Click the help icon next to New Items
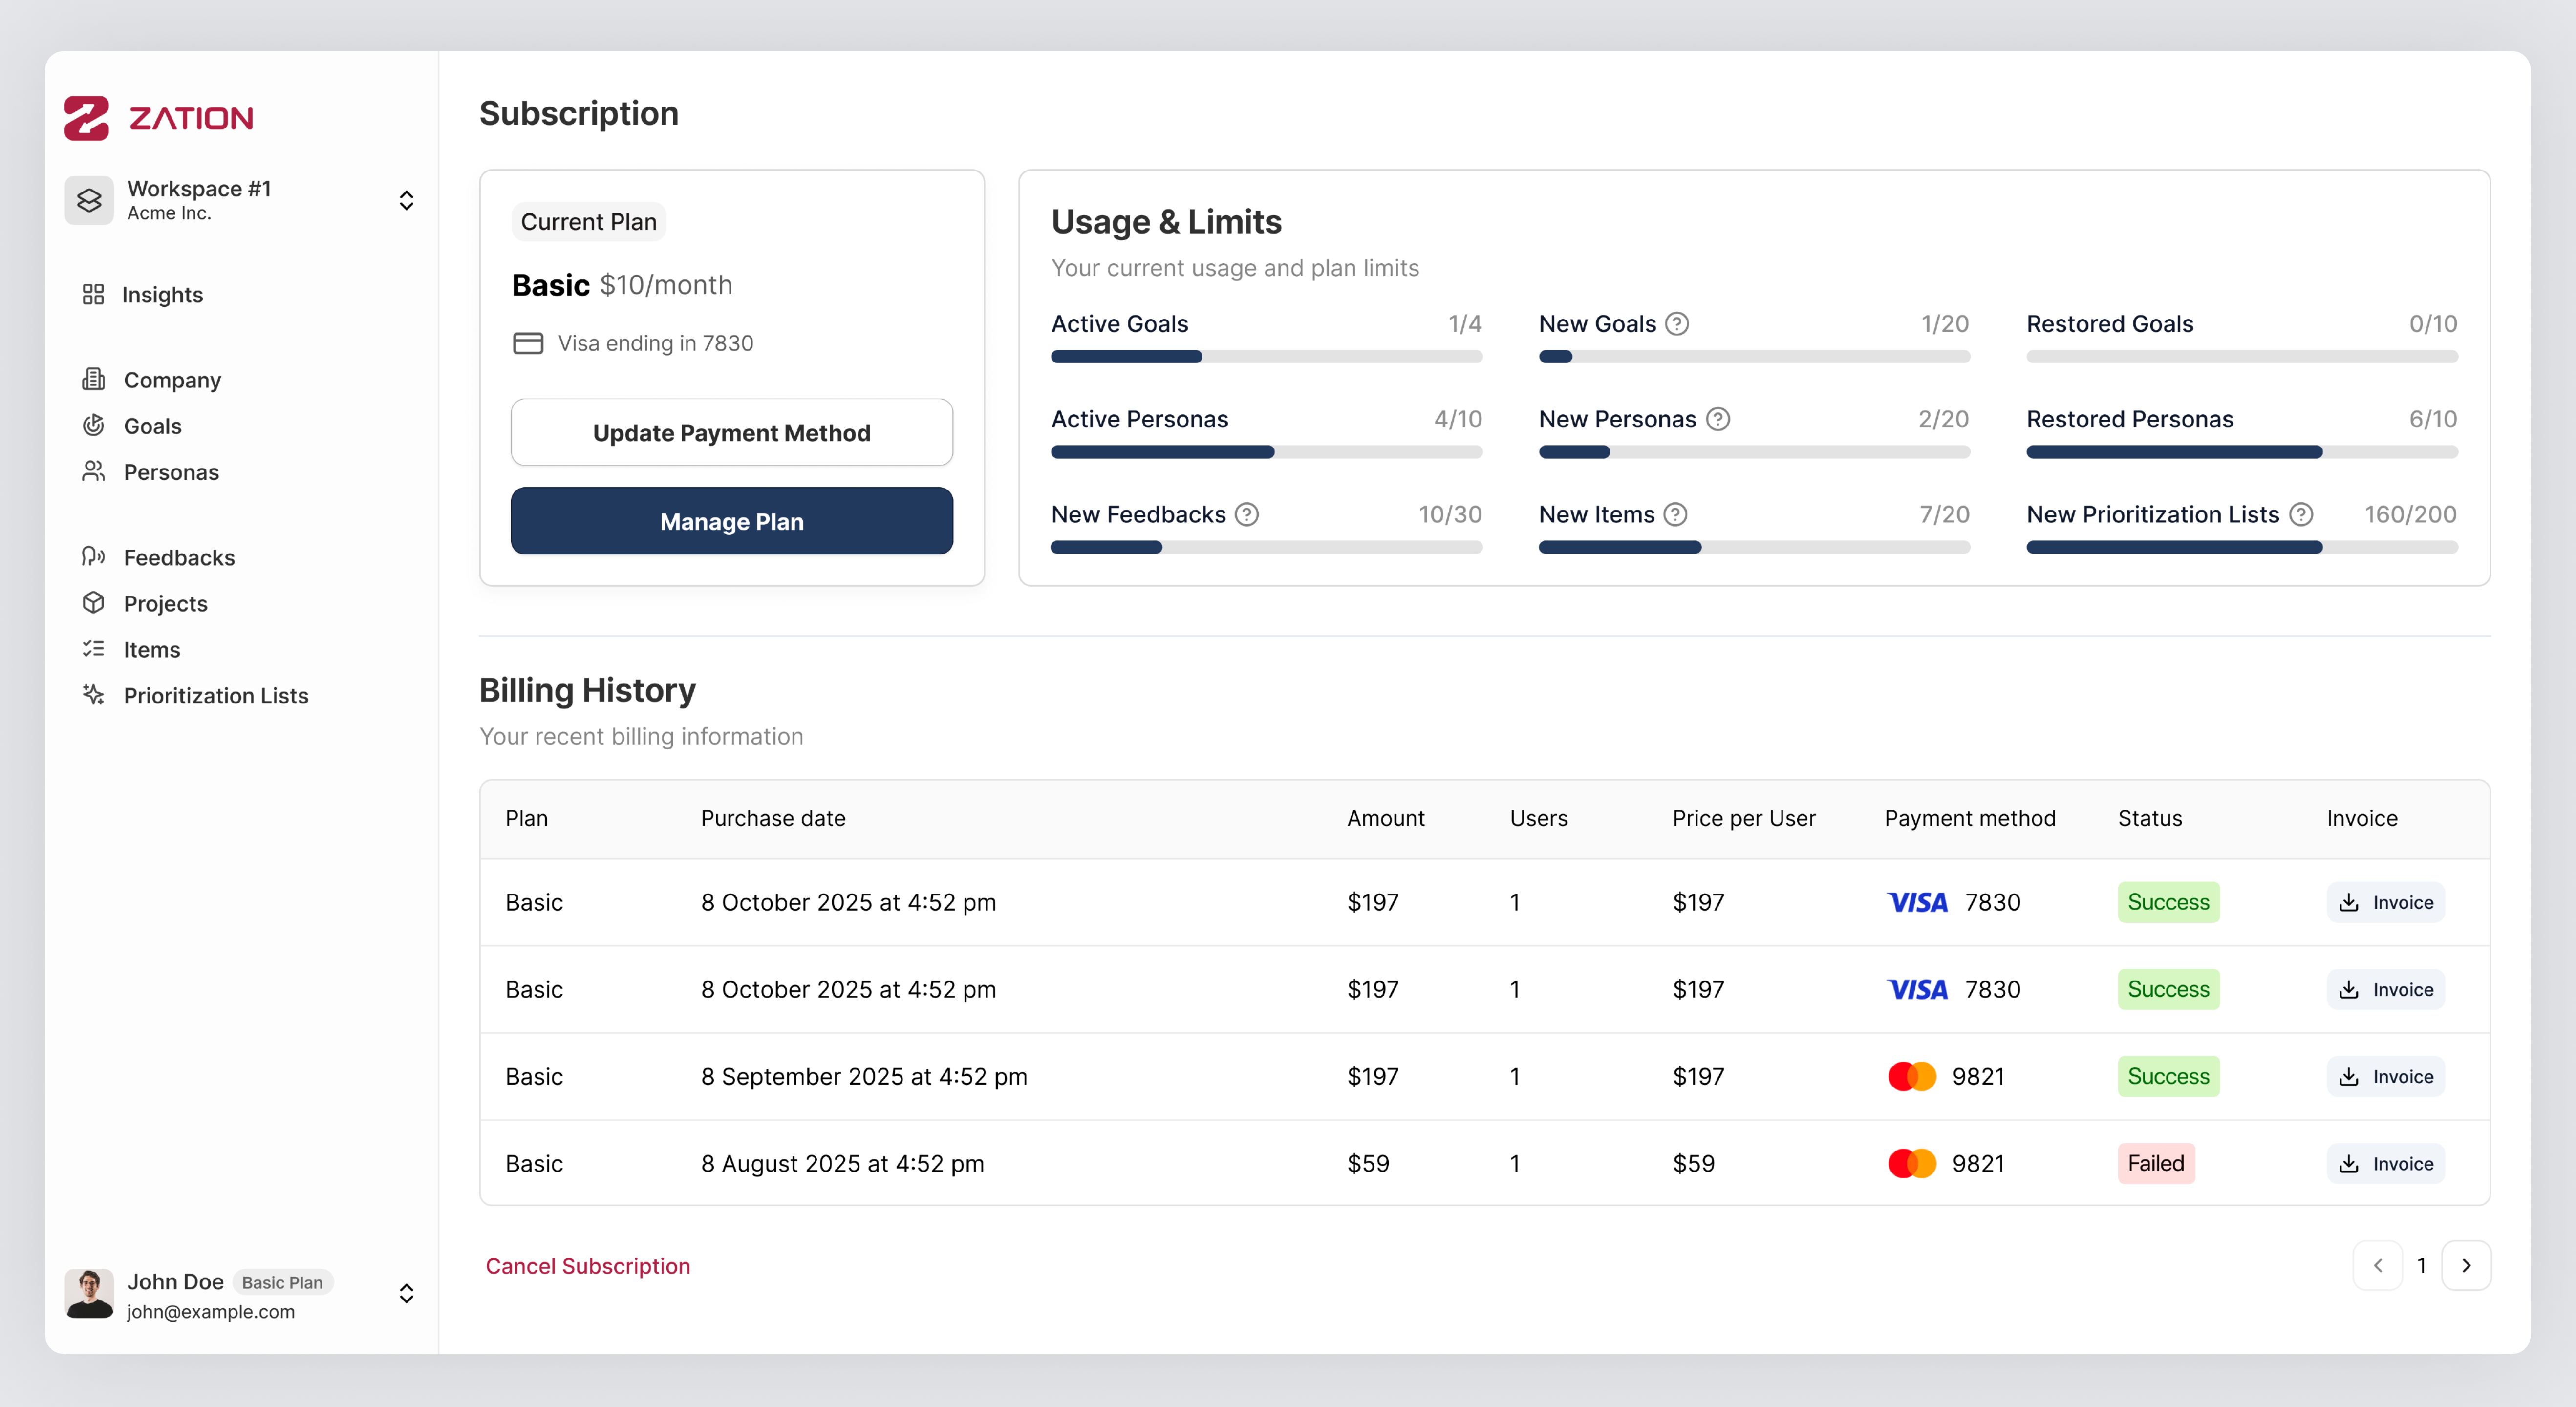This screenshot has height=1407, width=2576. (1675, 514)
